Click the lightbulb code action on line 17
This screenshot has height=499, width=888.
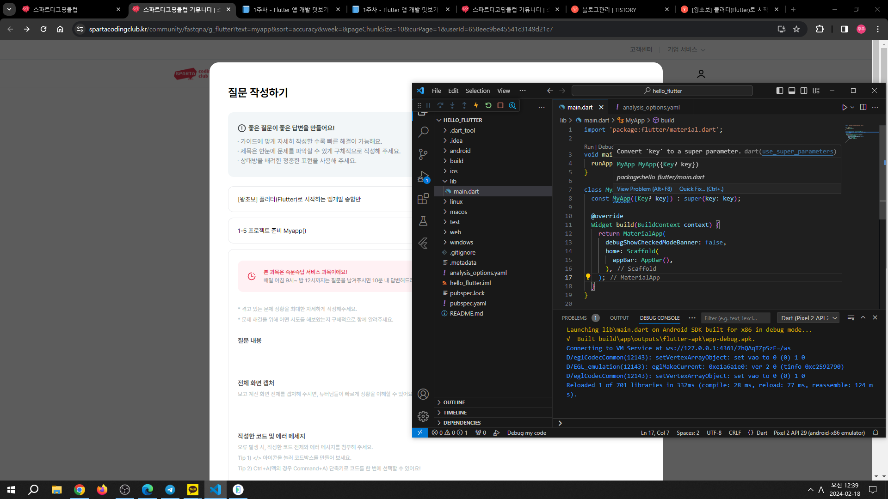point(588,277)
